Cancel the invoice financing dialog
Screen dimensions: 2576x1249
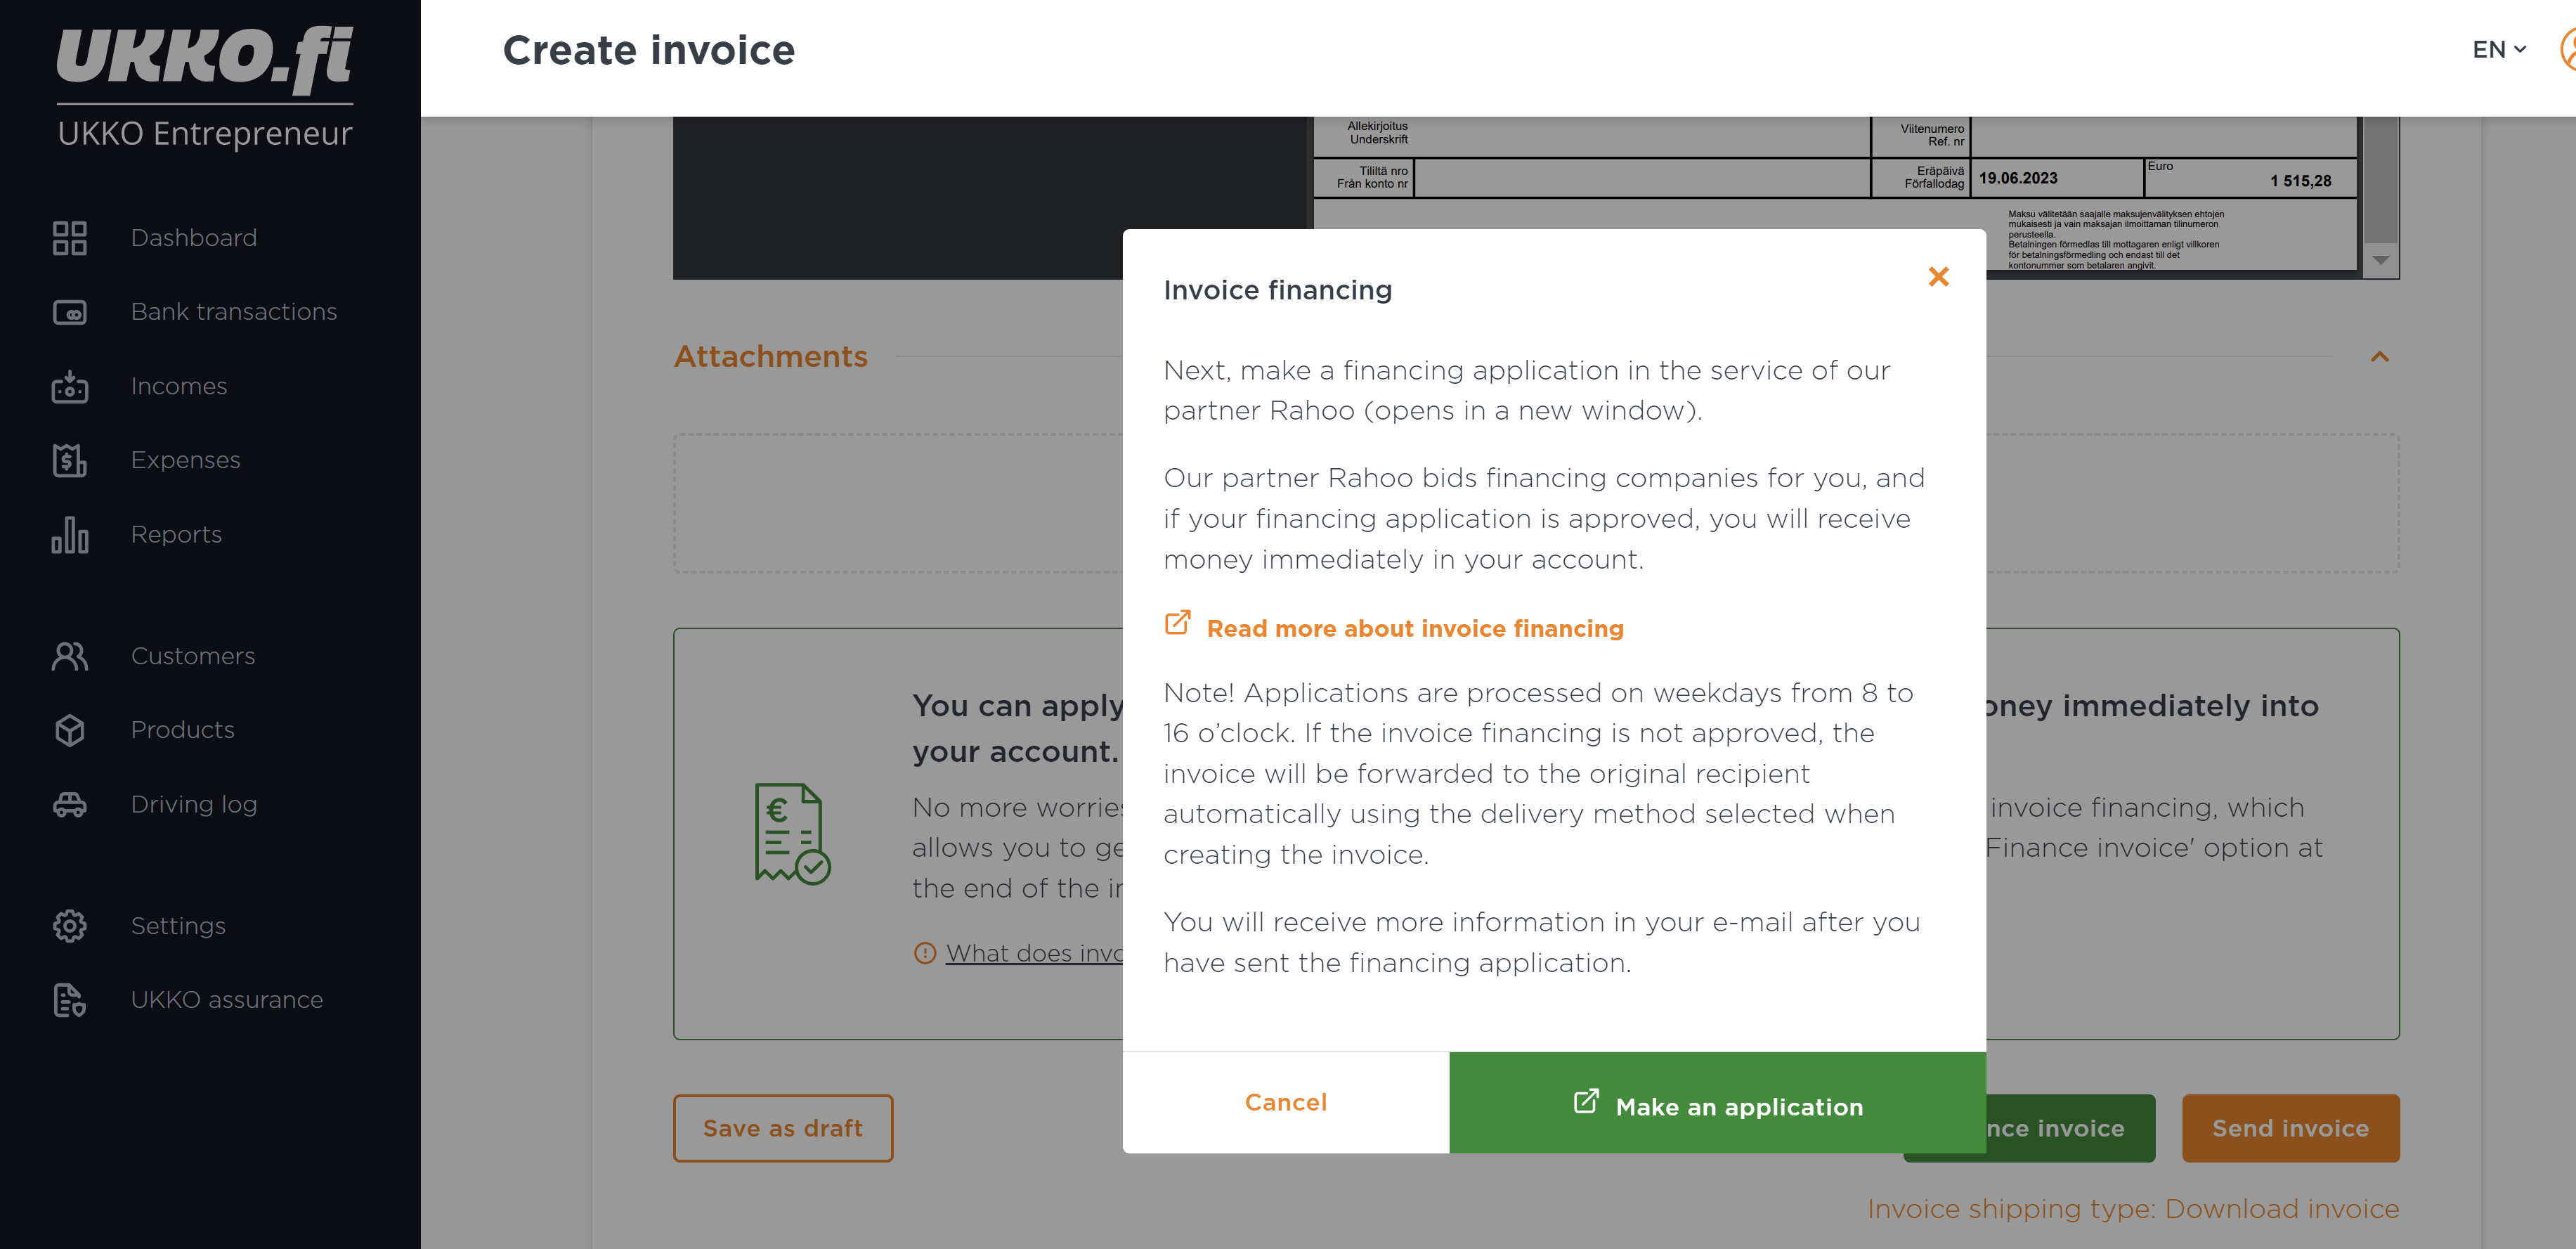tap(1285, 1102)
